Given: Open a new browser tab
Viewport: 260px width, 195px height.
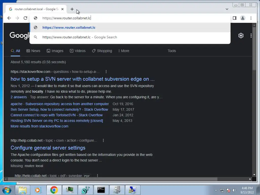Looking at the screenshot, I should (x=72, y=9).
